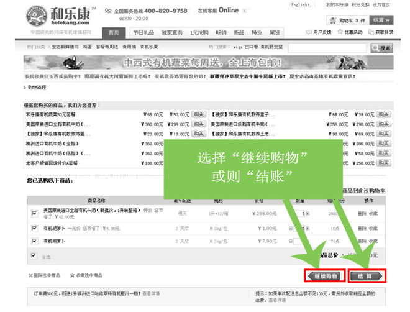Click 购买 for 和乐康有机蔬菜50元套餐

[199, 114]
